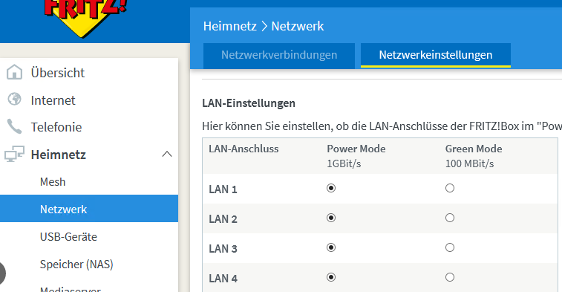The width and height of the screenshot is (562, 292).
Task: Click the Telefonie phone handset icon
Action: coord(14,126)
